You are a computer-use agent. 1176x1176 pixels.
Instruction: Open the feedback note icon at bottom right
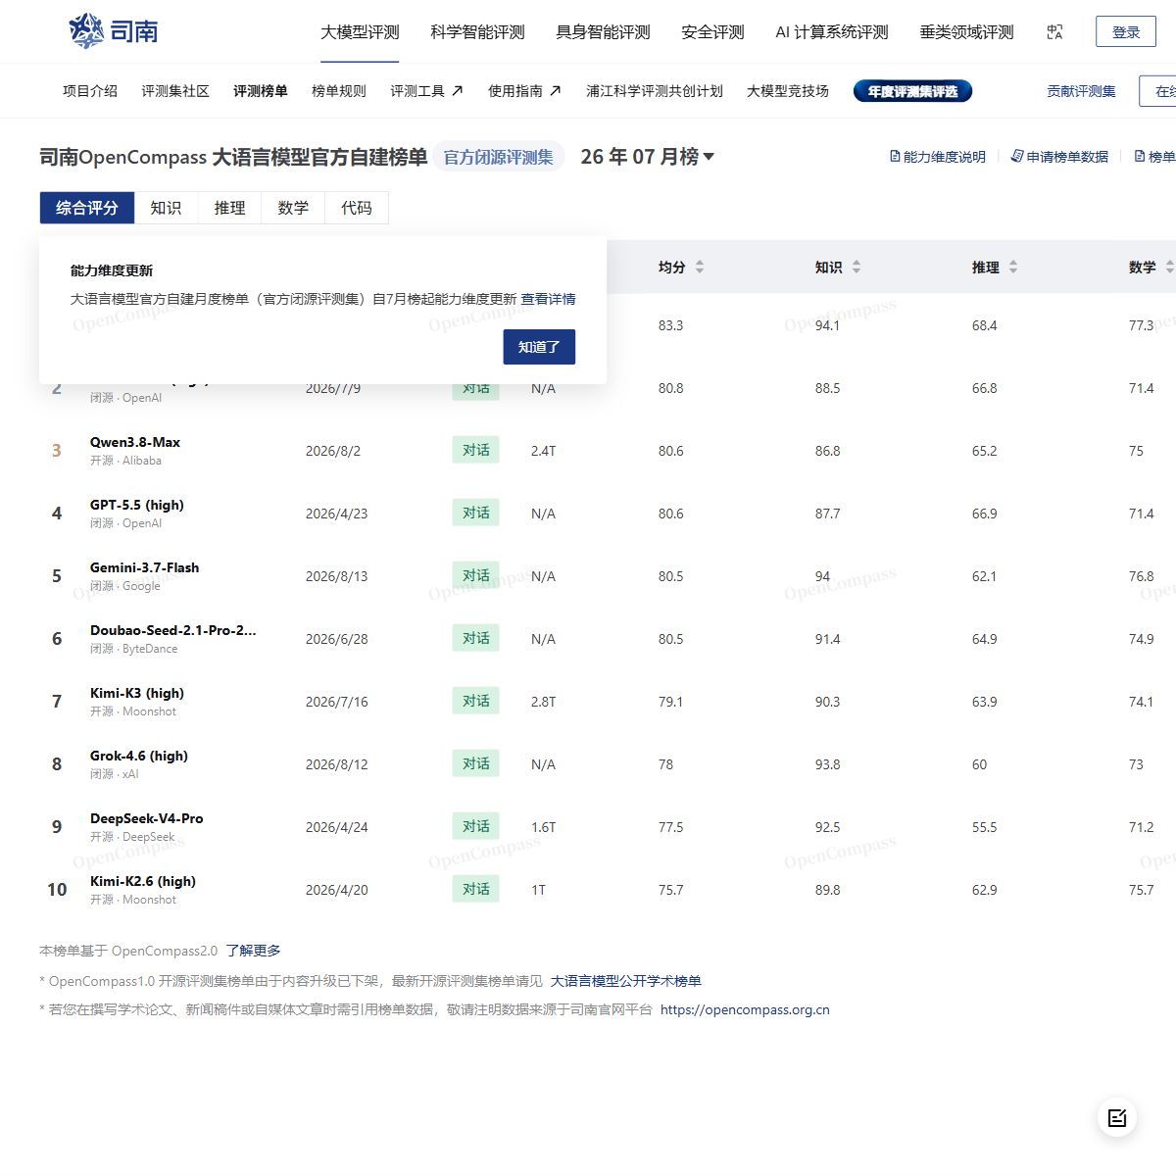coord(1117,1117)
